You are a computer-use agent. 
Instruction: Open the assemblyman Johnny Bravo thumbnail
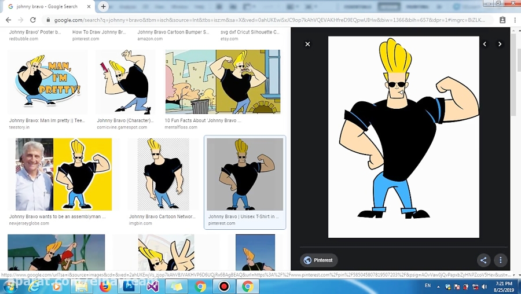pyautogui.click(x=64, y=174)
